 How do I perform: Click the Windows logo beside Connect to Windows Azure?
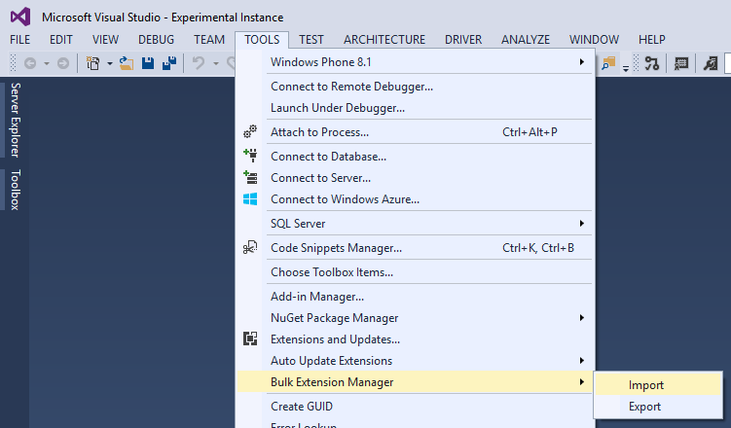pos(250,199)
